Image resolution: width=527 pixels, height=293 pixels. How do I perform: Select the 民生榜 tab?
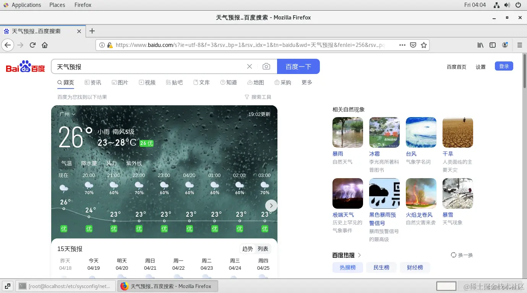point(381,267)
